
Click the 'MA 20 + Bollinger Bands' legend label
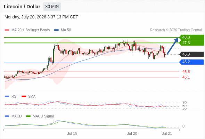(31, 30)
